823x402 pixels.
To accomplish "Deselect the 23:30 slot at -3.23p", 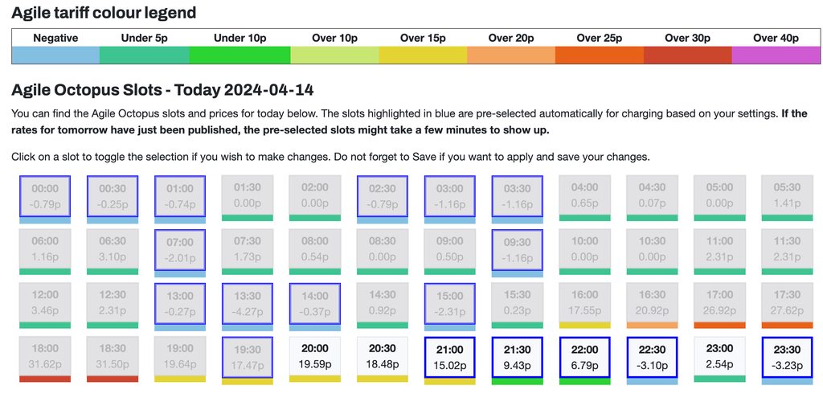I will (x=787, y=356).
